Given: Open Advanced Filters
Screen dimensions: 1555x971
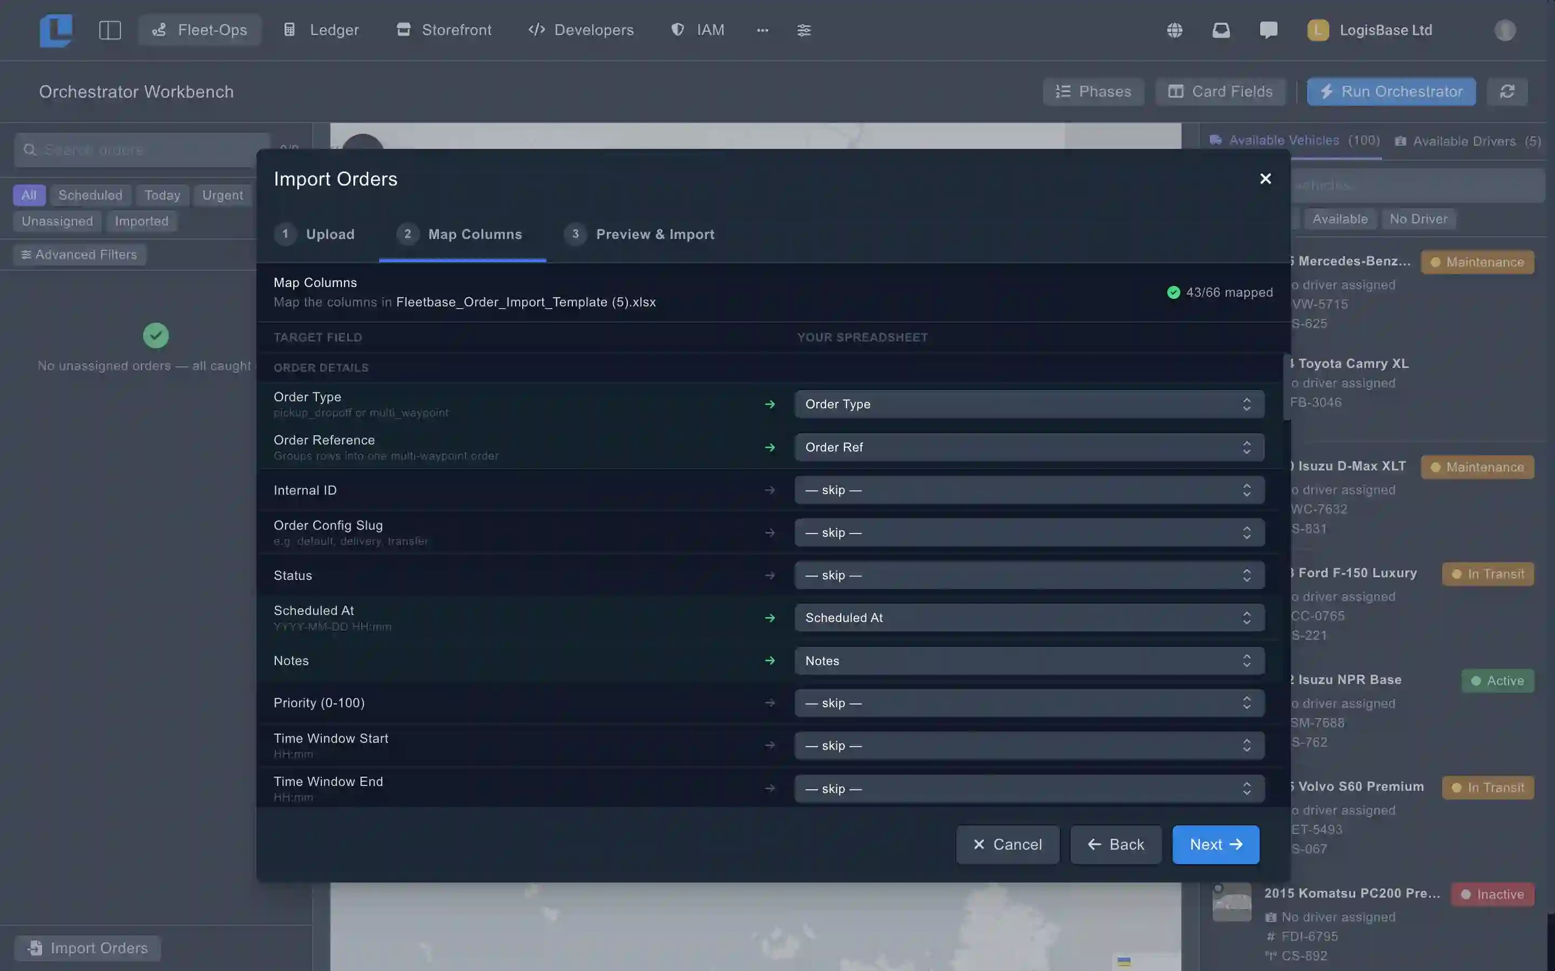Looking at the screenshot, I should (79, 255).
